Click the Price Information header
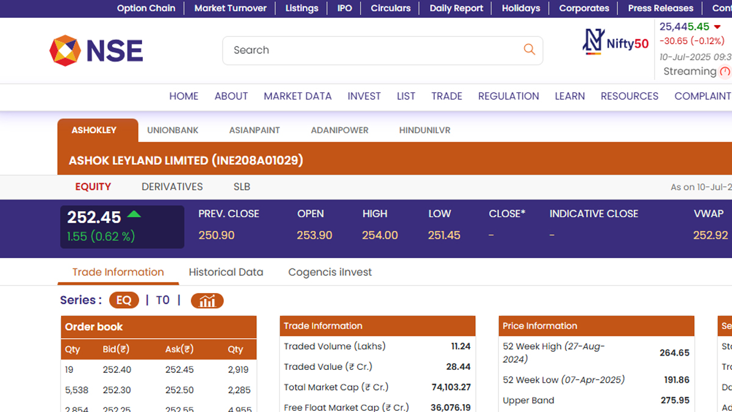732x412 pixels. point(597,326)
